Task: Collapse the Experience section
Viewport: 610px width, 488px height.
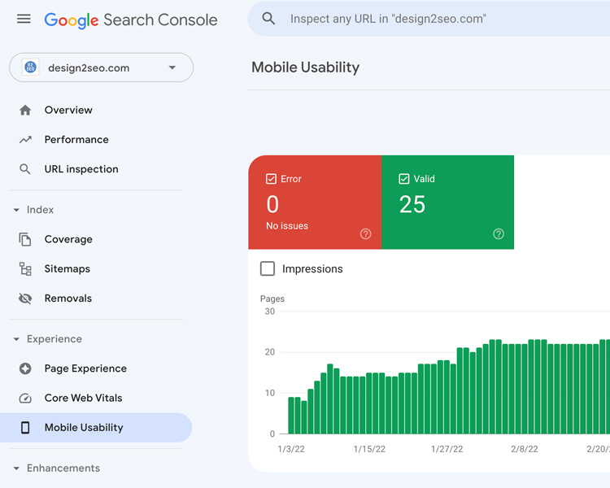Action: (x=16, y=339)
